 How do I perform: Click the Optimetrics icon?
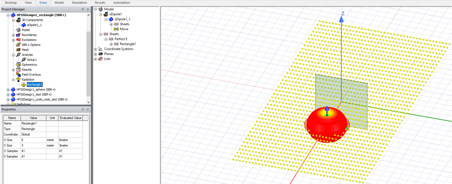point(19,65)
